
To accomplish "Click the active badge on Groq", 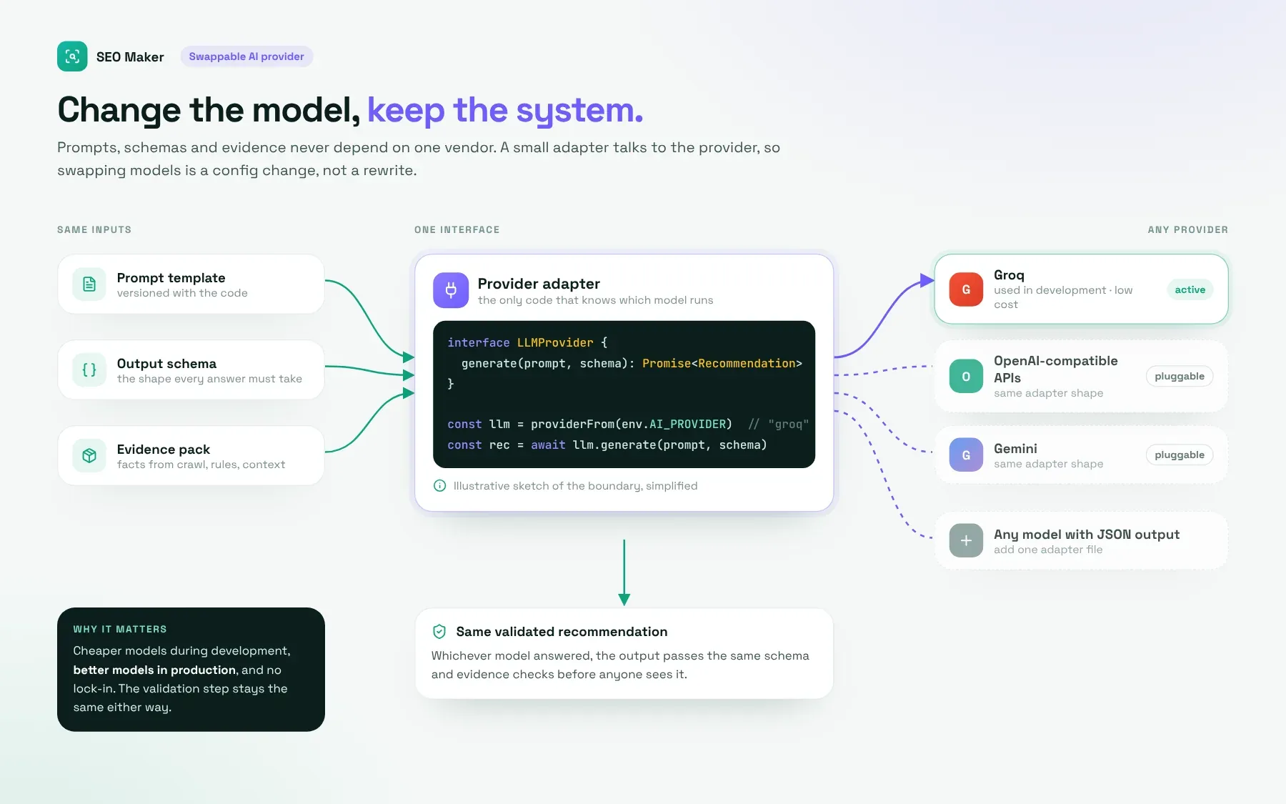I will [x=1190, y=289].
